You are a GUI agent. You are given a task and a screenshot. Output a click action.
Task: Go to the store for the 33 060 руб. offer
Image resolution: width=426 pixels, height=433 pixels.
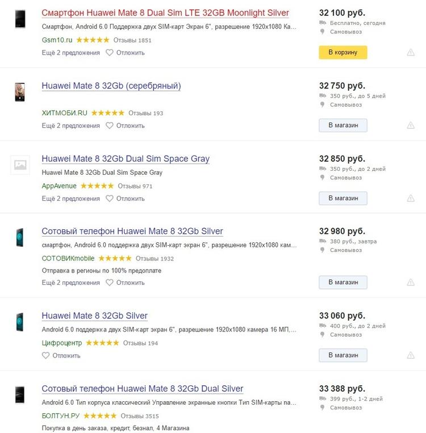click(x=343, y=355)
